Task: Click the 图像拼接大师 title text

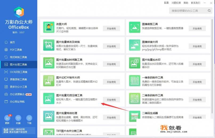Action: point(150,42)
